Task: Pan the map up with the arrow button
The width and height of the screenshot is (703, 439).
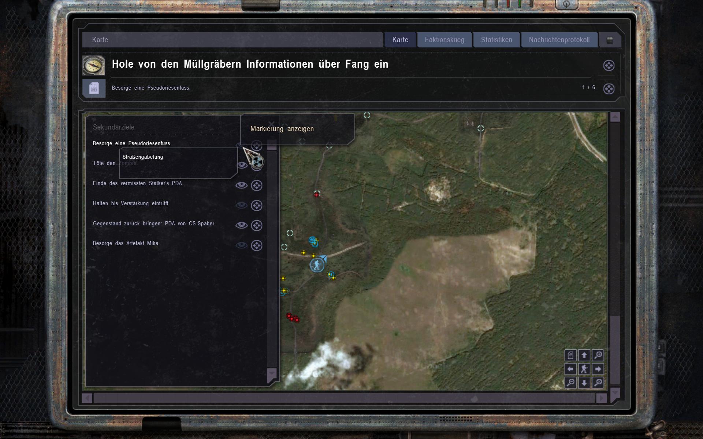Action: coord(584,355)
